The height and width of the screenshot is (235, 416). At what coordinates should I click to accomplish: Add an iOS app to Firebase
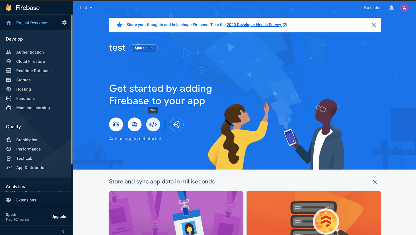tap(116, 124)
